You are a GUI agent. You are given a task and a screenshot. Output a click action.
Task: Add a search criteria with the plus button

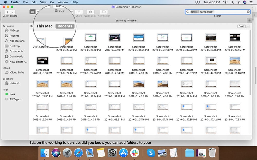coord(249,20)
